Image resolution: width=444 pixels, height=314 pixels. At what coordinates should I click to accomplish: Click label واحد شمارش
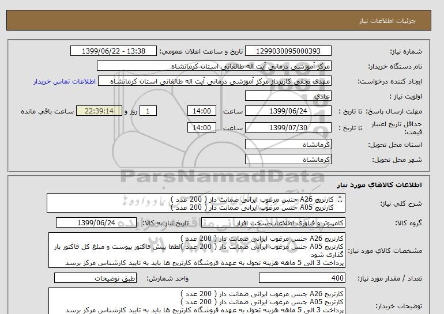pyautogui.click(x=167, y=278)
